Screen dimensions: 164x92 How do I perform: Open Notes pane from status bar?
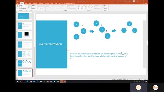pyautogui.click(x=114, y=79)
